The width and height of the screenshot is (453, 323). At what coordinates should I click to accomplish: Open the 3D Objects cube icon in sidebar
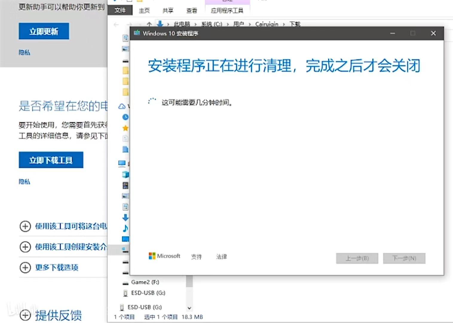126,174
